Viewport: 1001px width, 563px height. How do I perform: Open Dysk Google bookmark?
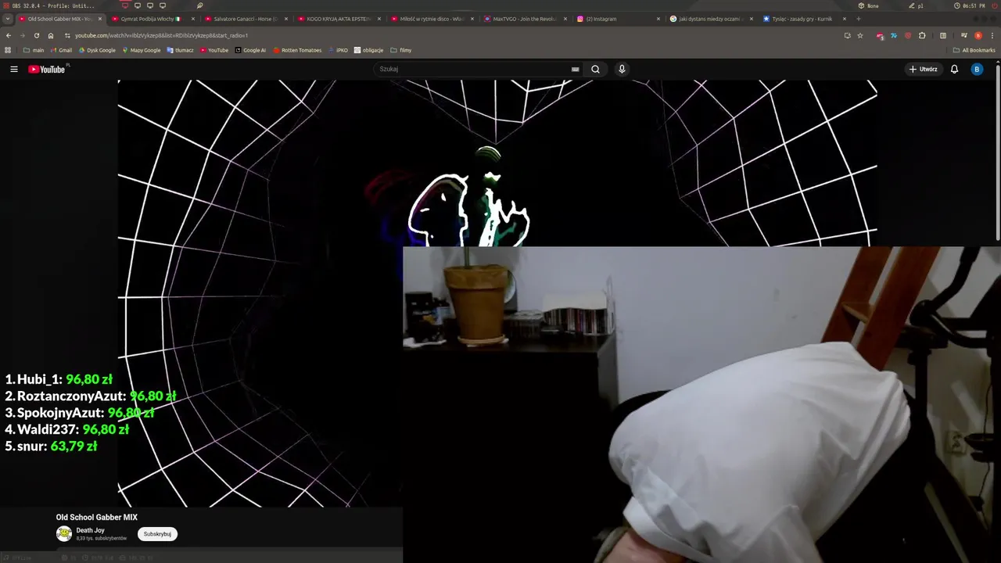[97, 50]
